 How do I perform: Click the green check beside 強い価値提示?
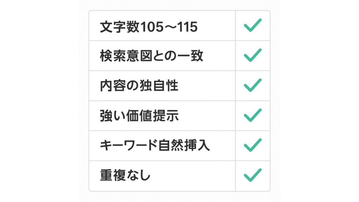(x=252, y=115)
